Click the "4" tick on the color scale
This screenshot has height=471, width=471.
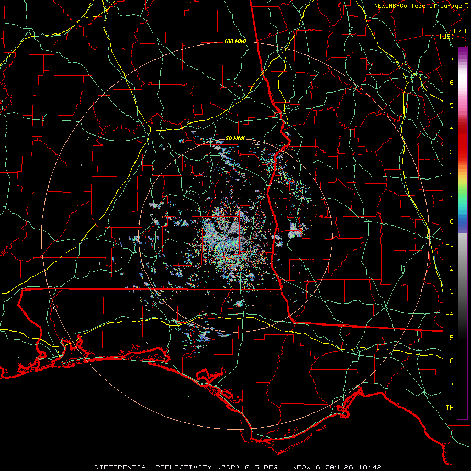pyautogui.click(x=452, y=129)
